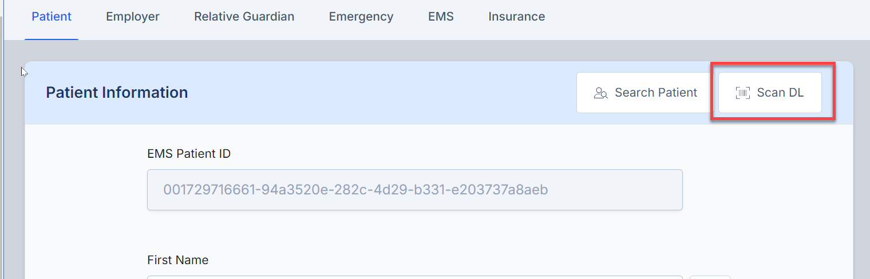The width and height of the screenshot is (870, 279).
Task: Click the gray background right of the form card
Action: coord(861,172)
